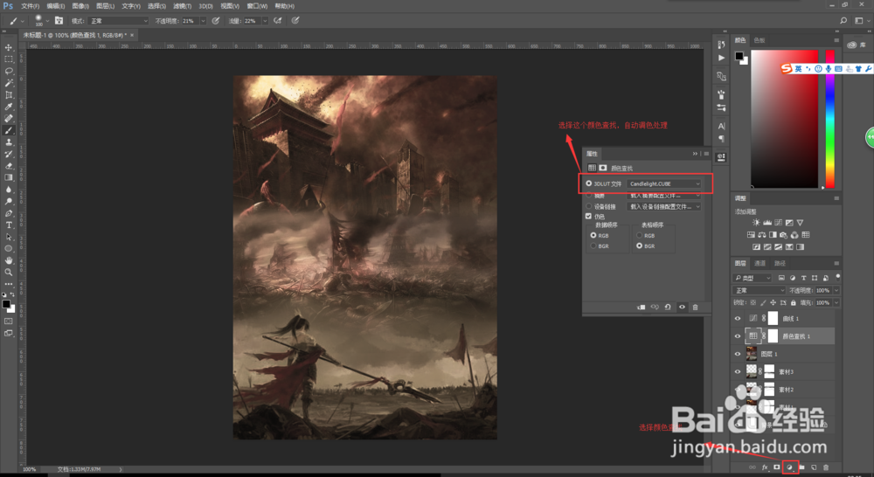Open layer 填充 100% dropdown arrow
874x477 pixels.
coord(836,302)
